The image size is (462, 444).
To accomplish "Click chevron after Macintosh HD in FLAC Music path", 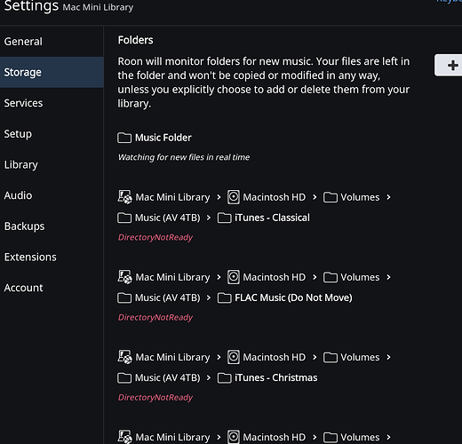I will click(315, 277).
